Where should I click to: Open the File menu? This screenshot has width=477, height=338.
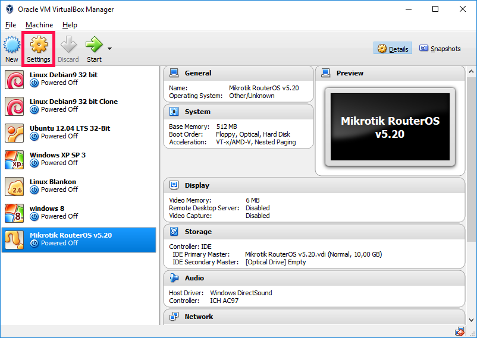11,25
